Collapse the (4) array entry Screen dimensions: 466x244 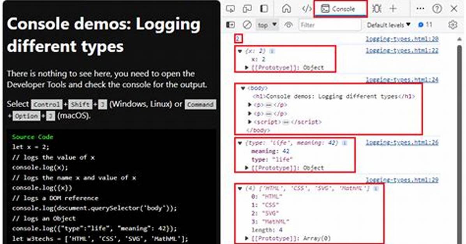pos(240,188)
